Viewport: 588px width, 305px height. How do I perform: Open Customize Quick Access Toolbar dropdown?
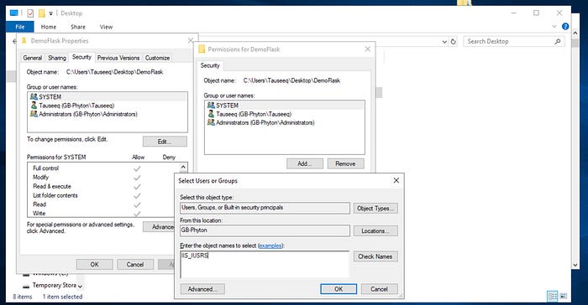[50, 13]
